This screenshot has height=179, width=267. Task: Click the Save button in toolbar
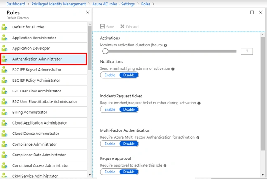point(107,26)
